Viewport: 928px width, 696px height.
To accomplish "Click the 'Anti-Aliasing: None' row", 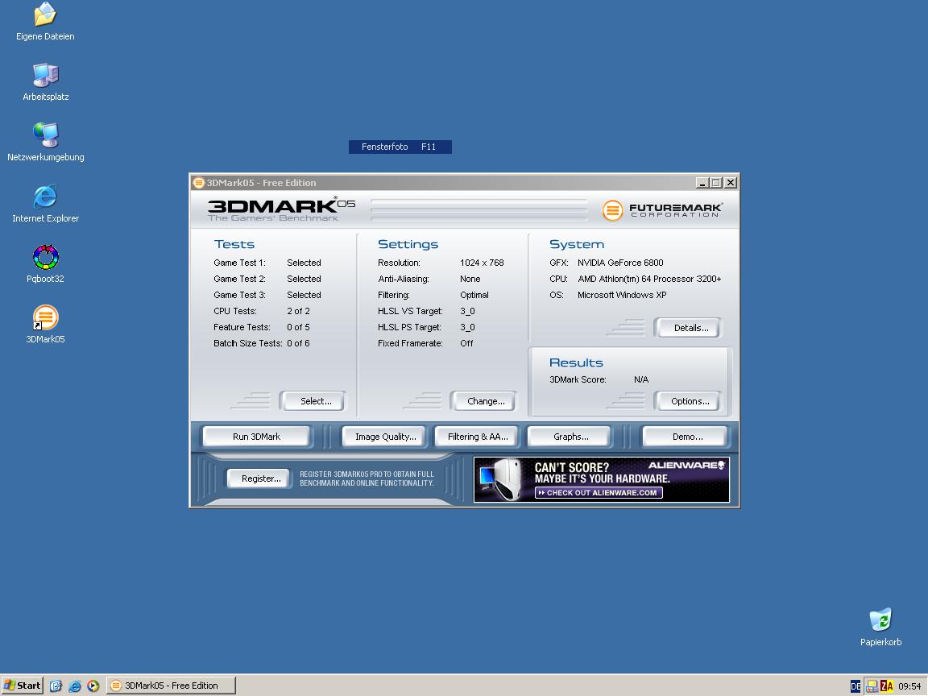I will tap(429, 278).
